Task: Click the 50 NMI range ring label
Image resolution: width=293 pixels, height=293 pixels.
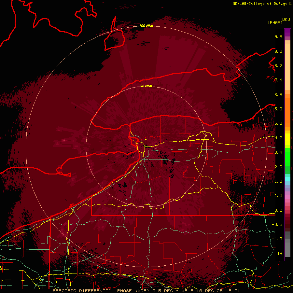Action: tap(146, 86)
